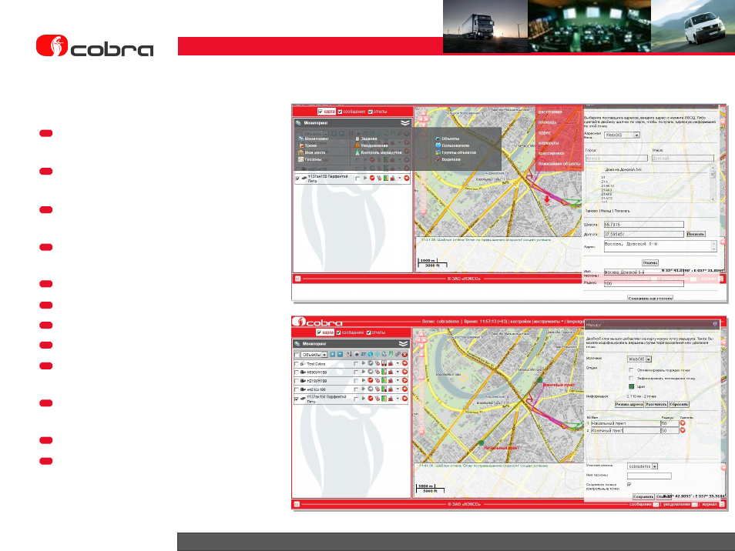Click red arrow button at the end of the Test Cobra row

404,364
